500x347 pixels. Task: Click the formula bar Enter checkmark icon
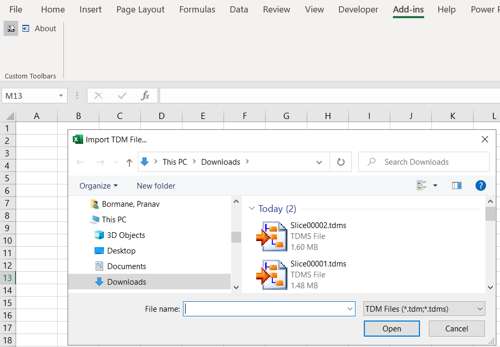(122, 96)
